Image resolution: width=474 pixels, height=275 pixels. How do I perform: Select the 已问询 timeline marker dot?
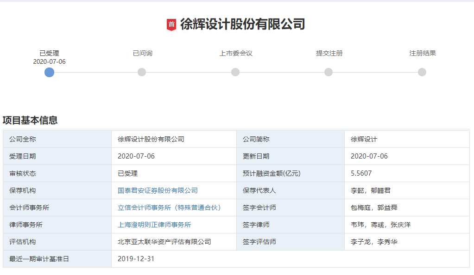point(142,73)
